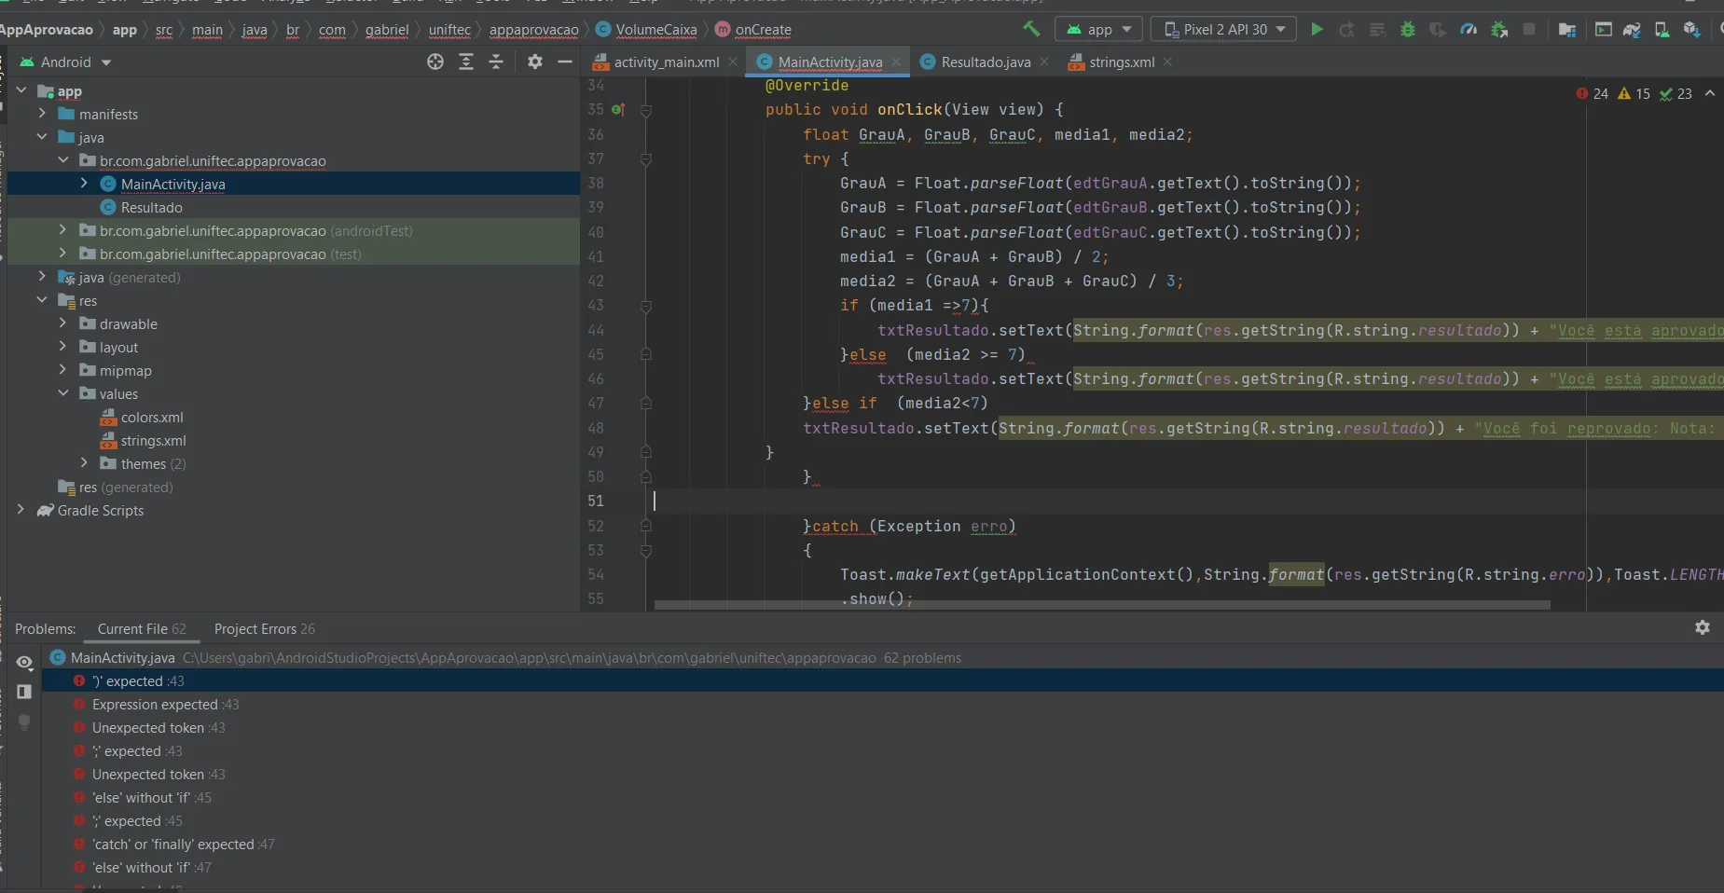Screen dimensions: 1724x893
Task: Select "'else' without 'if'" error at line 45
Action: pos(141,798)
